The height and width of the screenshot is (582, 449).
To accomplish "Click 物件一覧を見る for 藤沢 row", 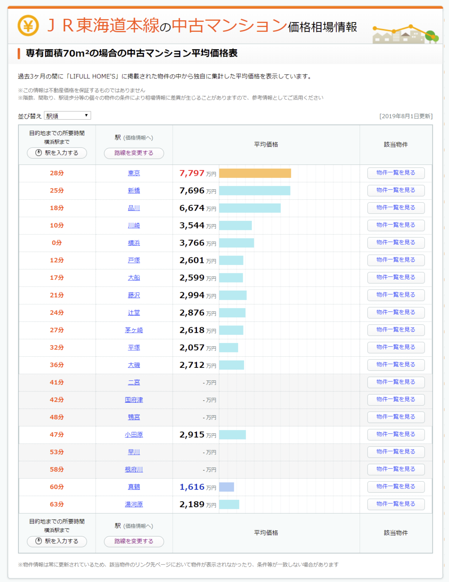I will pos(396,295).
